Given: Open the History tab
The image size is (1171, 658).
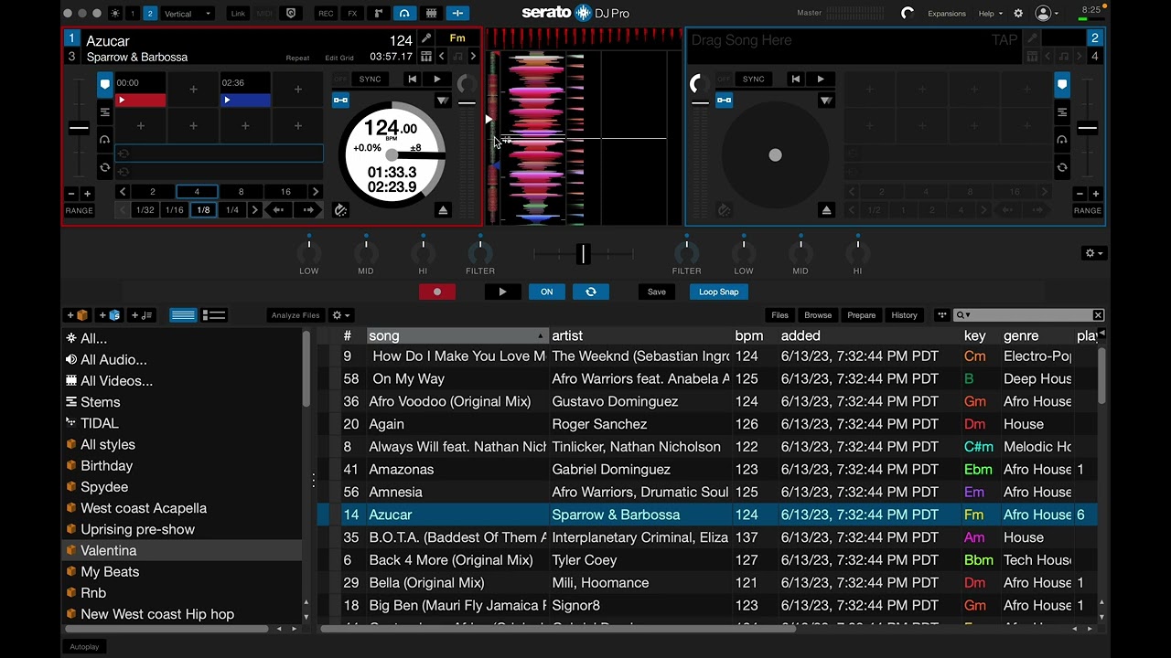Looking at the screenshot, I should (x=904, y=315).
